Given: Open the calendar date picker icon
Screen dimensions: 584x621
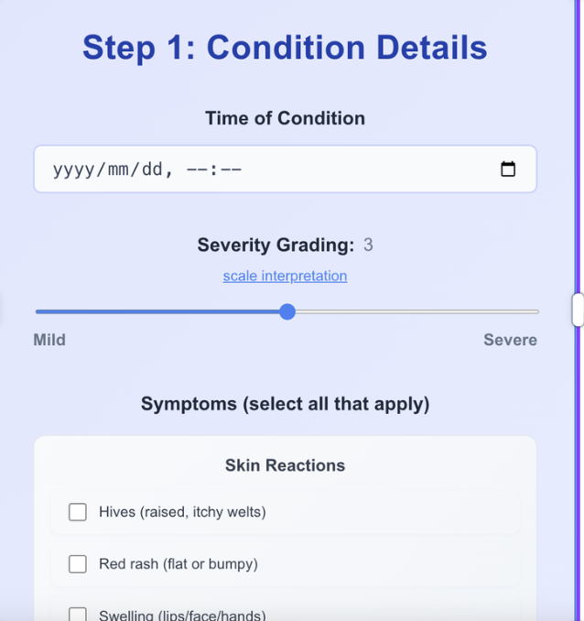Looking at the screenshot, I should click(508, 169).
